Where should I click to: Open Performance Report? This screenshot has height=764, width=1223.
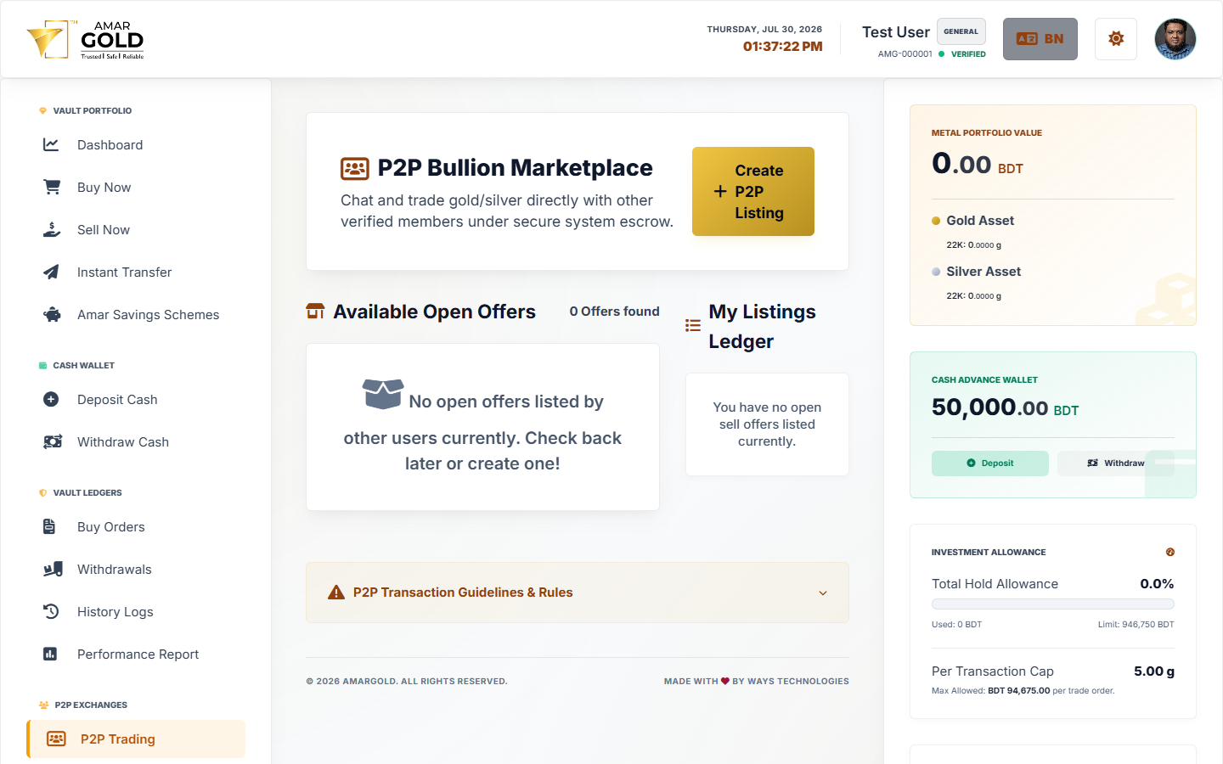(x=136, y=654)
